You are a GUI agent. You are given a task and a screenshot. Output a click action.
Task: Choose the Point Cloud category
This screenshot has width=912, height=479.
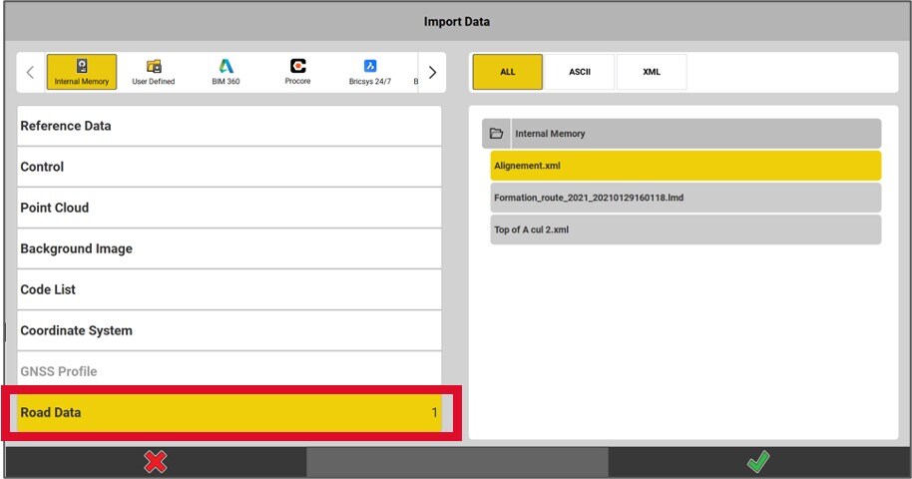click(229, 209)
